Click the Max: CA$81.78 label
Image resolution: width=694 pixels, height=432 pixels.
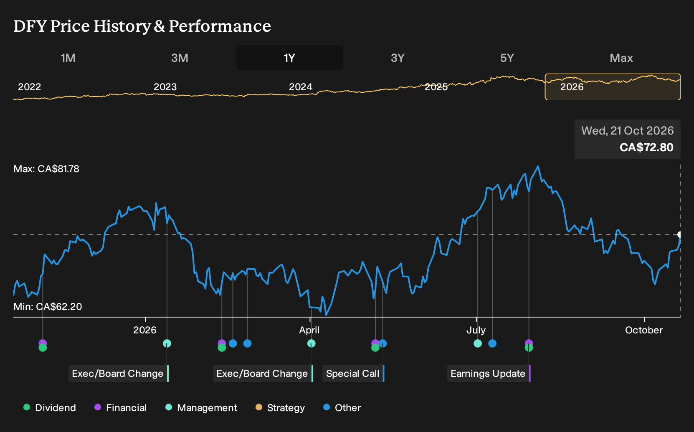tap(46, 169)
